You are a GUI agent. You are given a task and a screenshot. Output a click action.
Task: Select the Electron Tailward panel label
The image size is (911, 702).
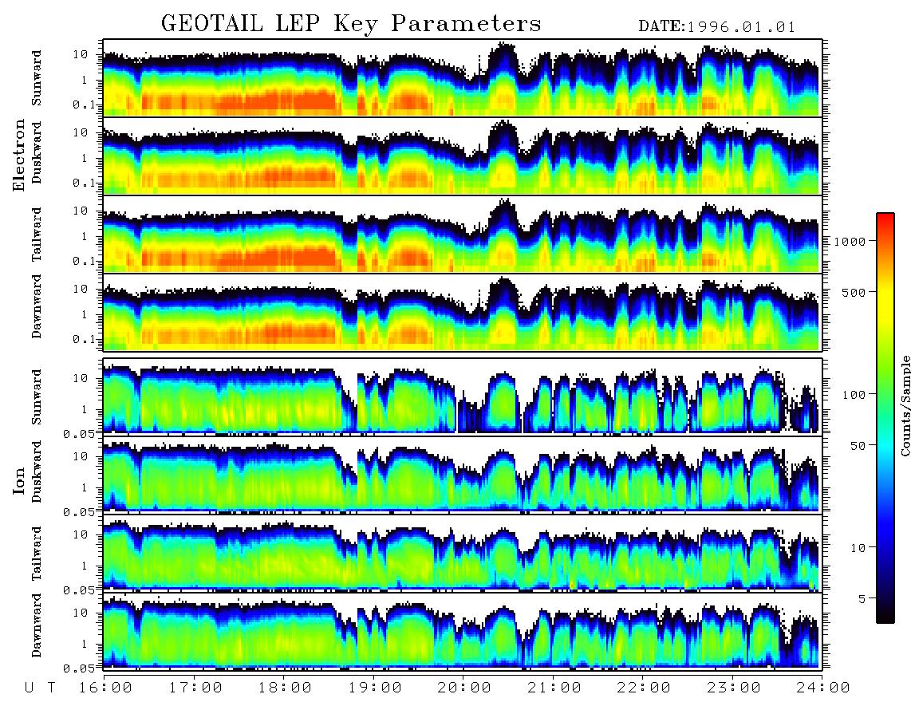(37, 234)
